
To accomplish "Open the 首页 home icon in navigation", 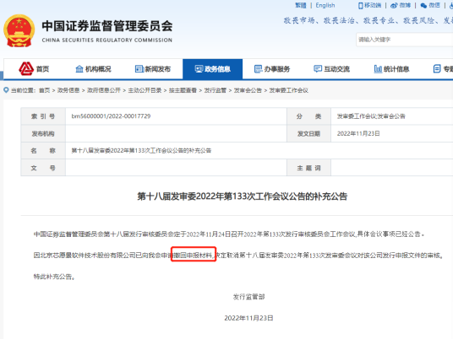I will pos(26,68).
